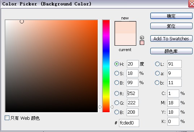Confirm with the 确定 button
The image size is (194, 132).
171,16
